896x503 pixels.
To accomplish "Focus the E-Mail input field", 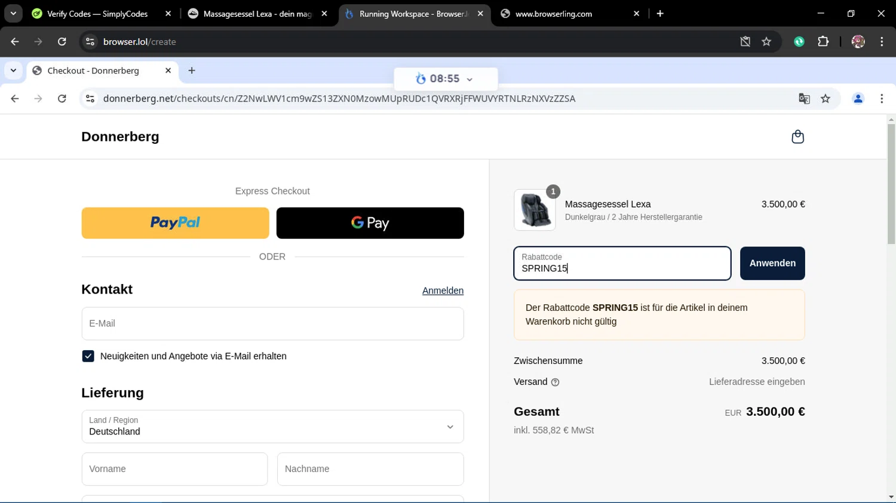I will point(272,323).
